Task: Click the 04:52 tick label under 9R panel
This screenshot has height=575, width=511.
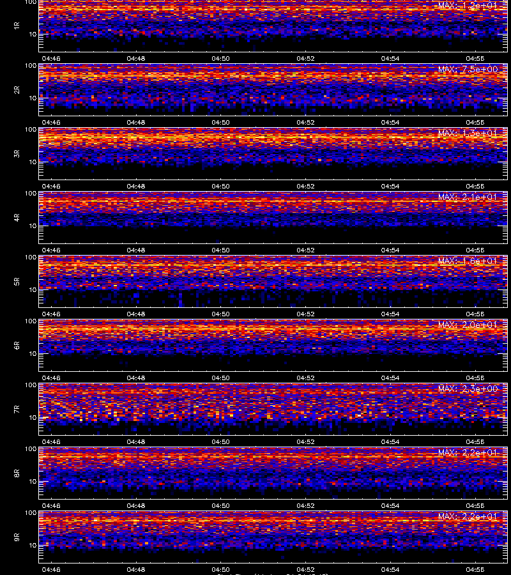Action: (x=305, y=569)
